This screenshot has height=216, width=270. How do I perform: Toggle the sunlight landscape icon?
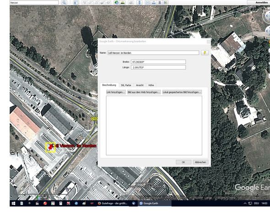(123, 2)
